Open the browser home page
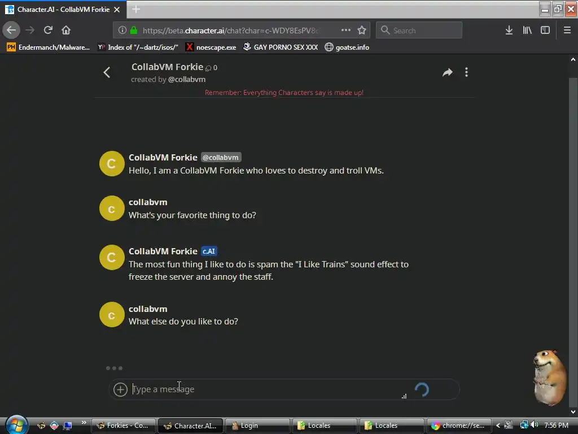The image size is (578, 434). coord(66,30)
